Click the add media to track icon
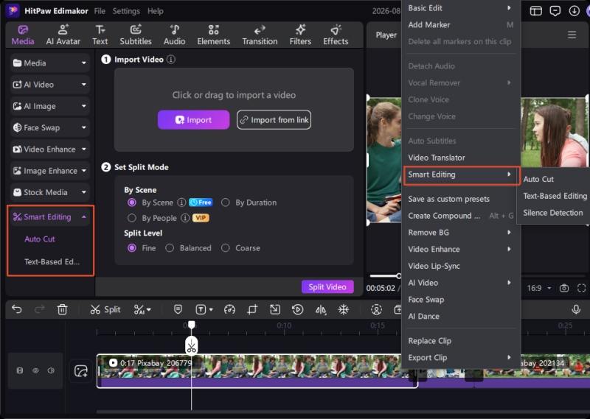 point(81,371)
